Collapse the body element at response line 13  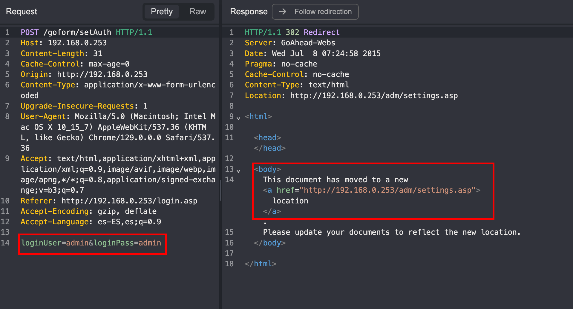(x=239, y=171)
